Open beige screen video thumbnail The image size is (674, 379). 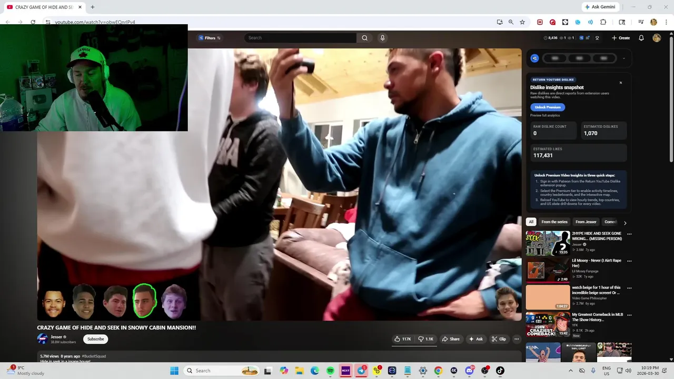click(x=548, y=297)
